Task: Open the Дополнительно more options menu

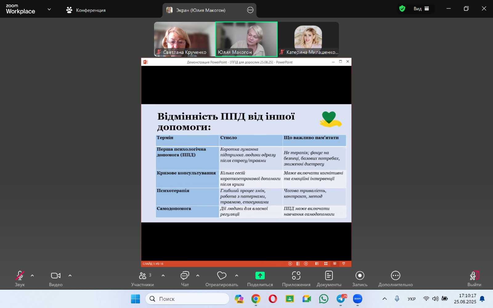Action: tap(395, 276)
